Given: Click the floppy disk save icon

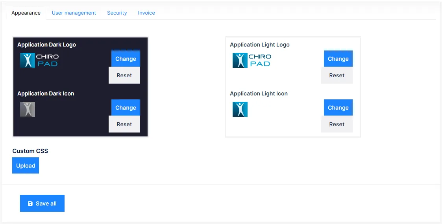Looking at the screenshot, I should pyautogui.click(x=30, y=203).
